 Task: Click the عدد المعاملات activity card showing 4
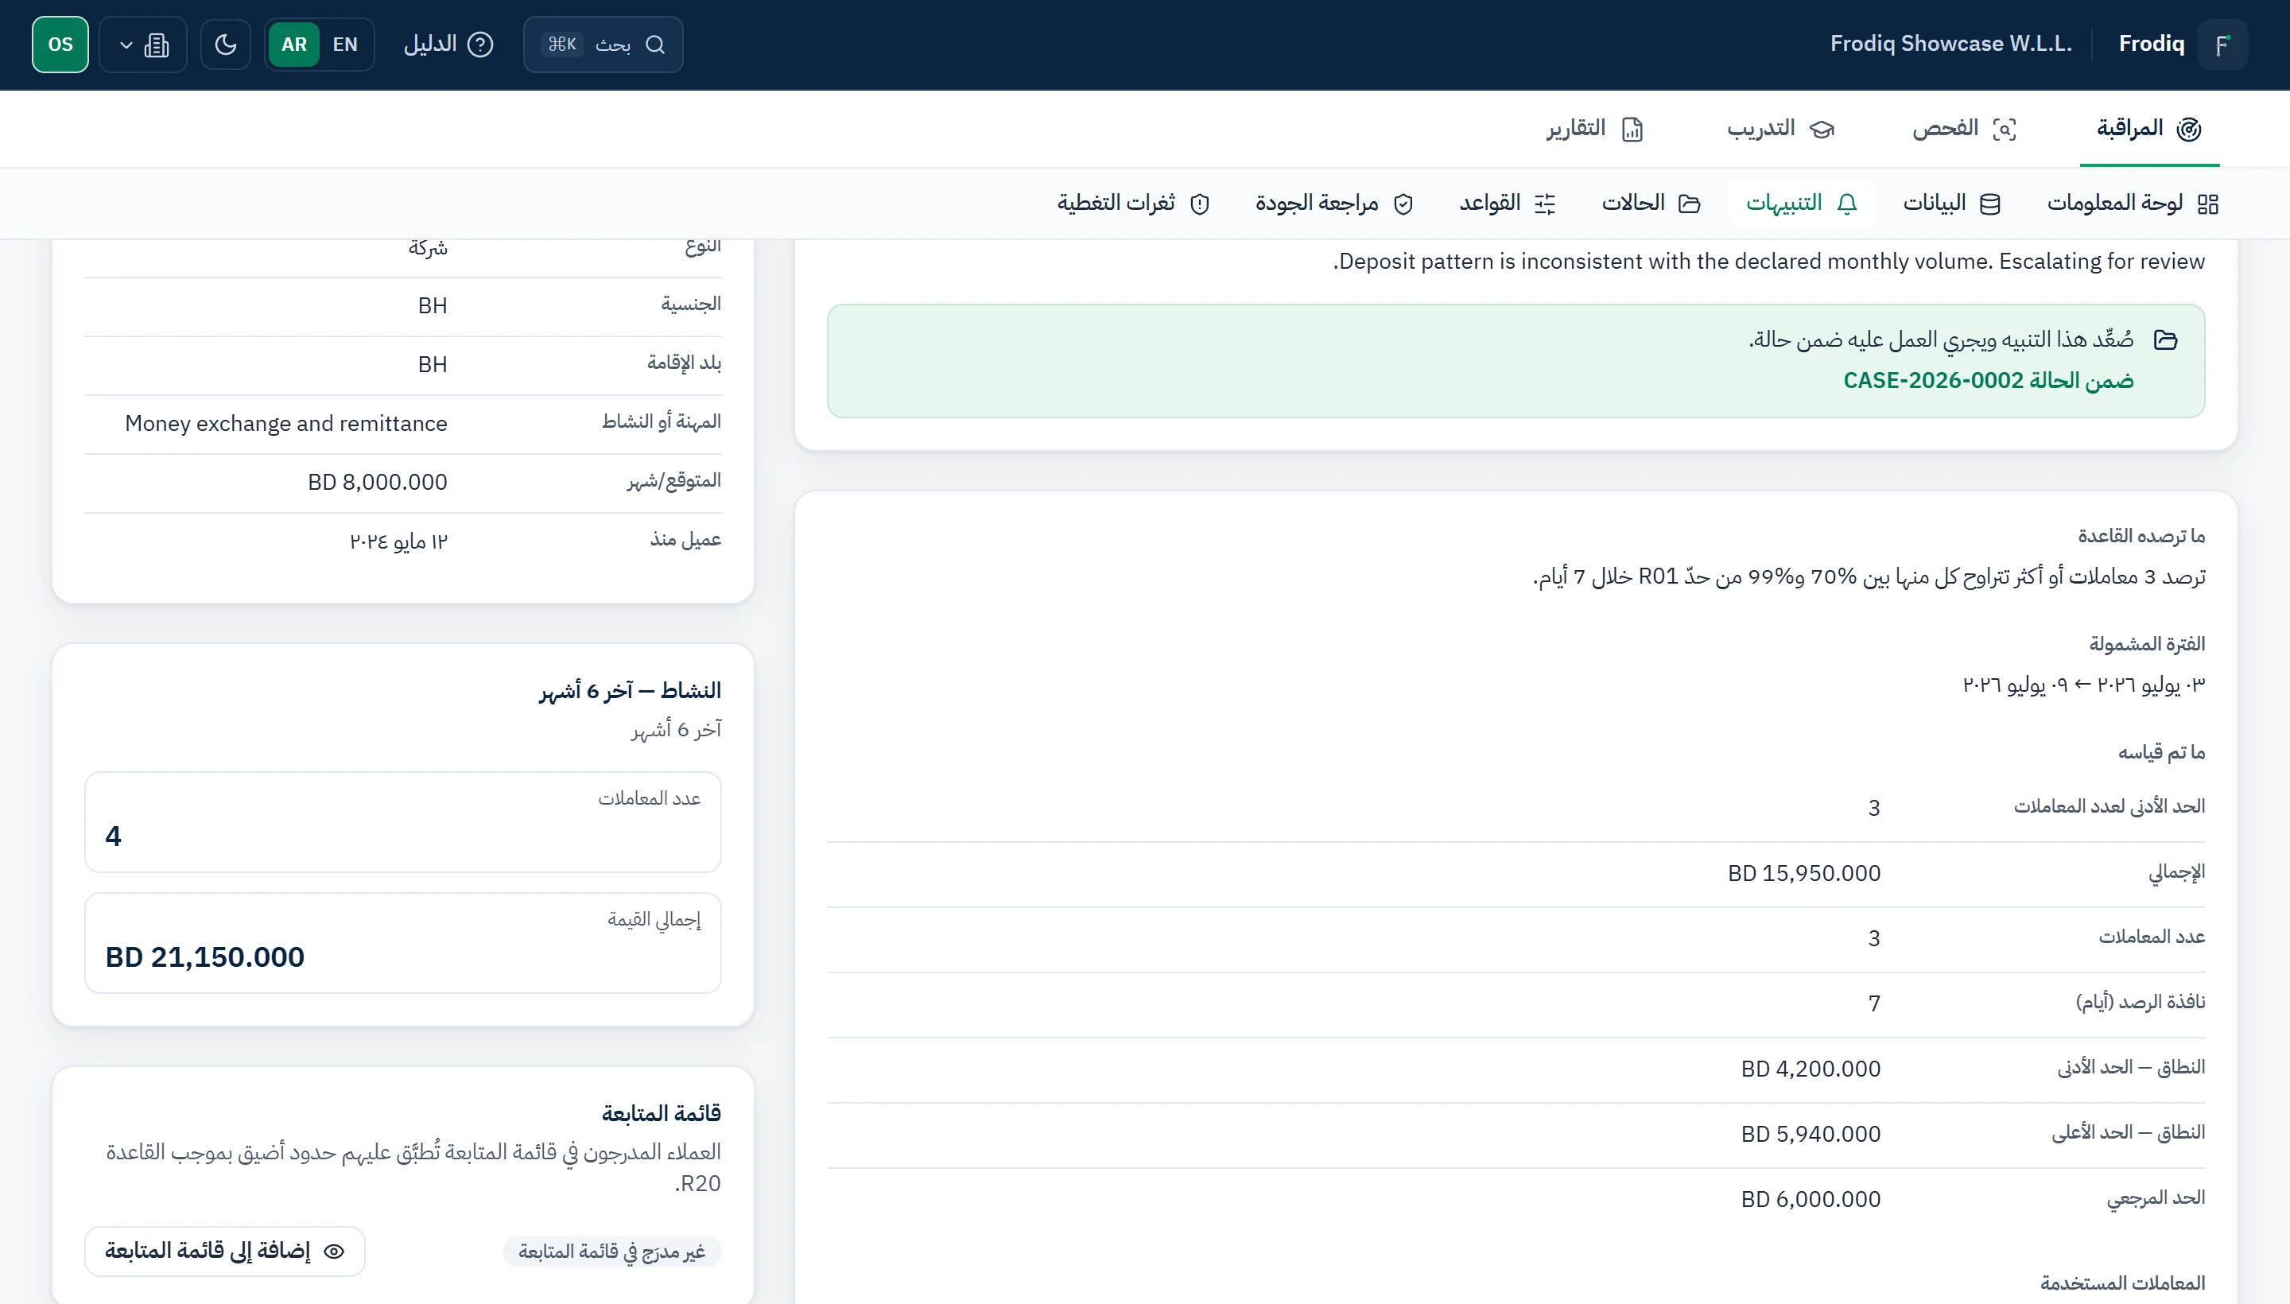click(403, 822)
